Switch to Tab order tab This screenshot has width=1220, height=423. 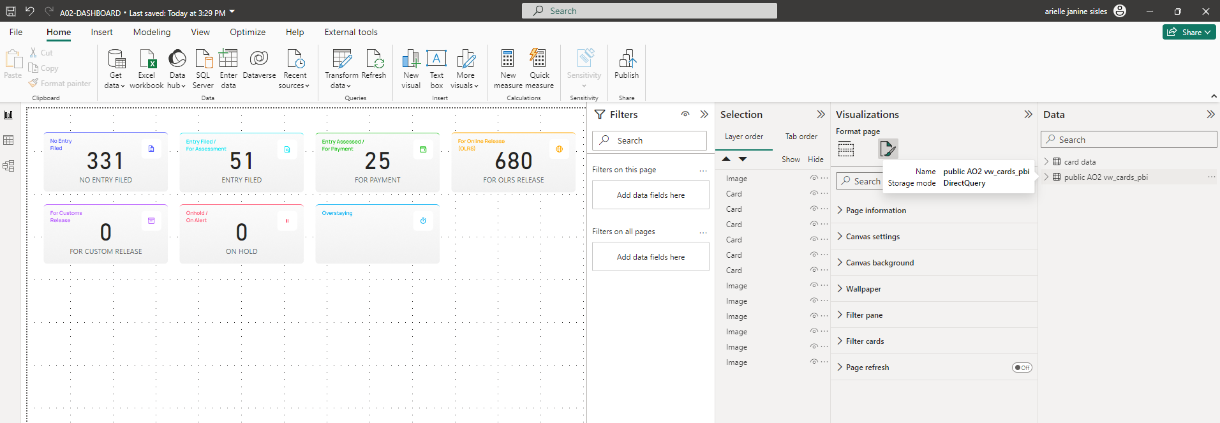(801, 137)
